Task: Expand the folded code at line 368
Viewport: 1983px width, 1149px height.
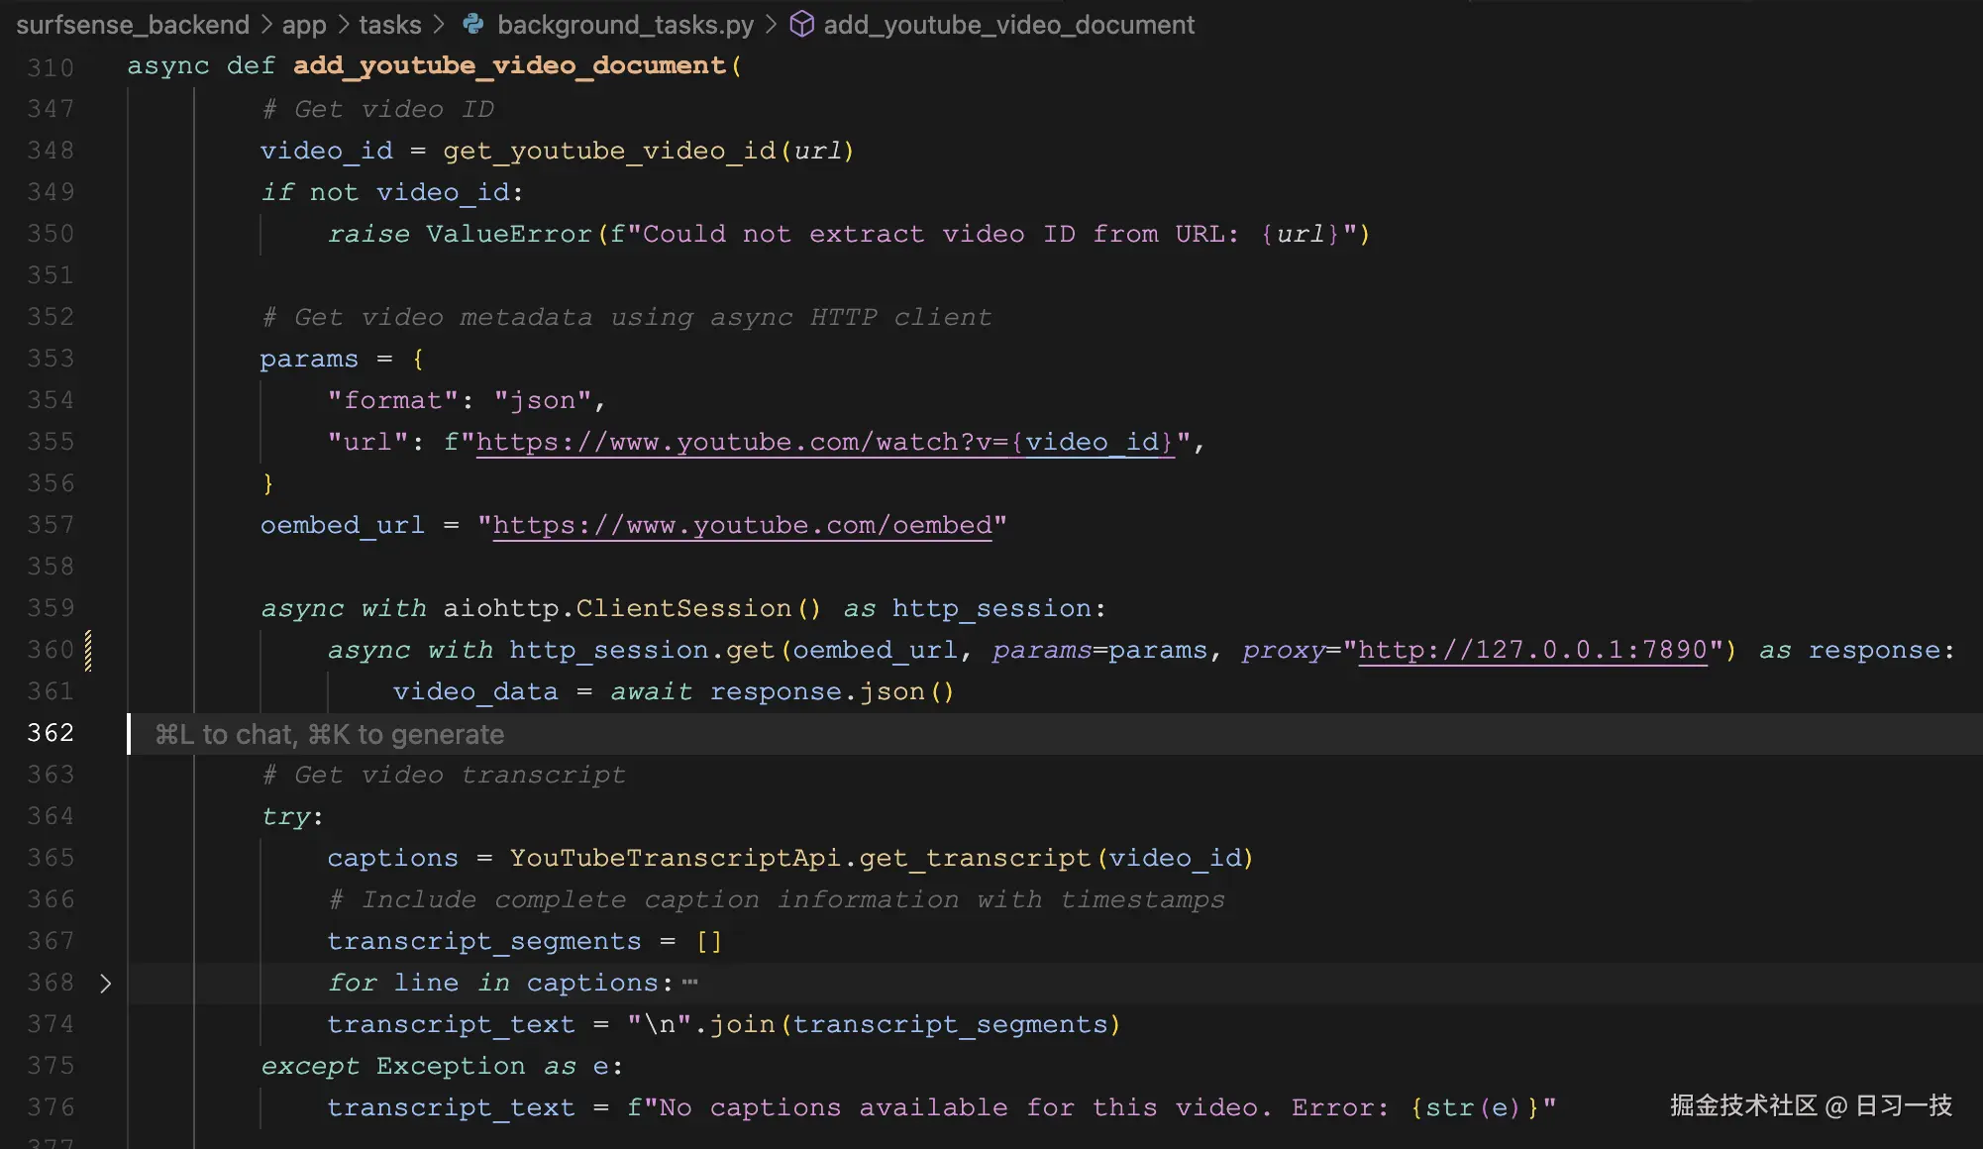Action: click(105, 983)
